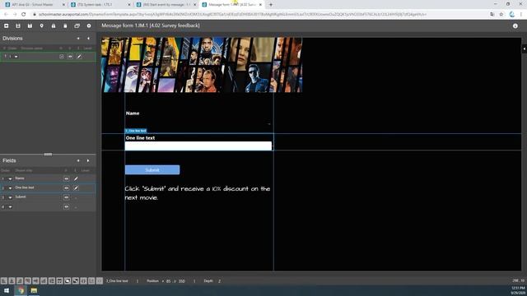Toggle visibility of One line text field
527x296 pixels.
click(x=66, y=188)
